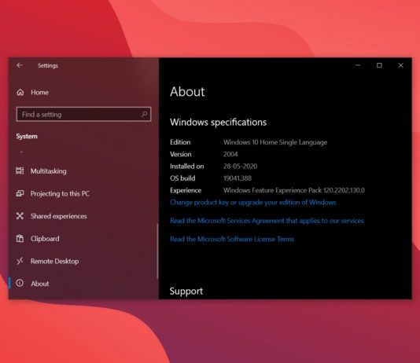The width and height of the screenshot is (420, 363).
Task: Click the About info icon
Action: click(20, 283)
